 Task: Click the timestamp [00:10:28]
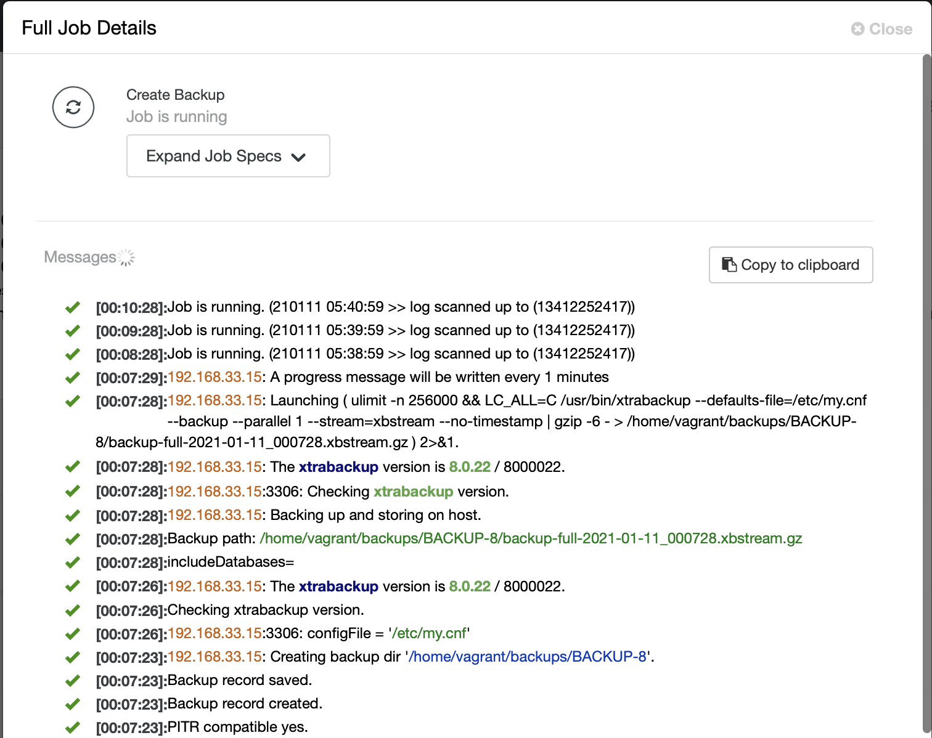131,307
